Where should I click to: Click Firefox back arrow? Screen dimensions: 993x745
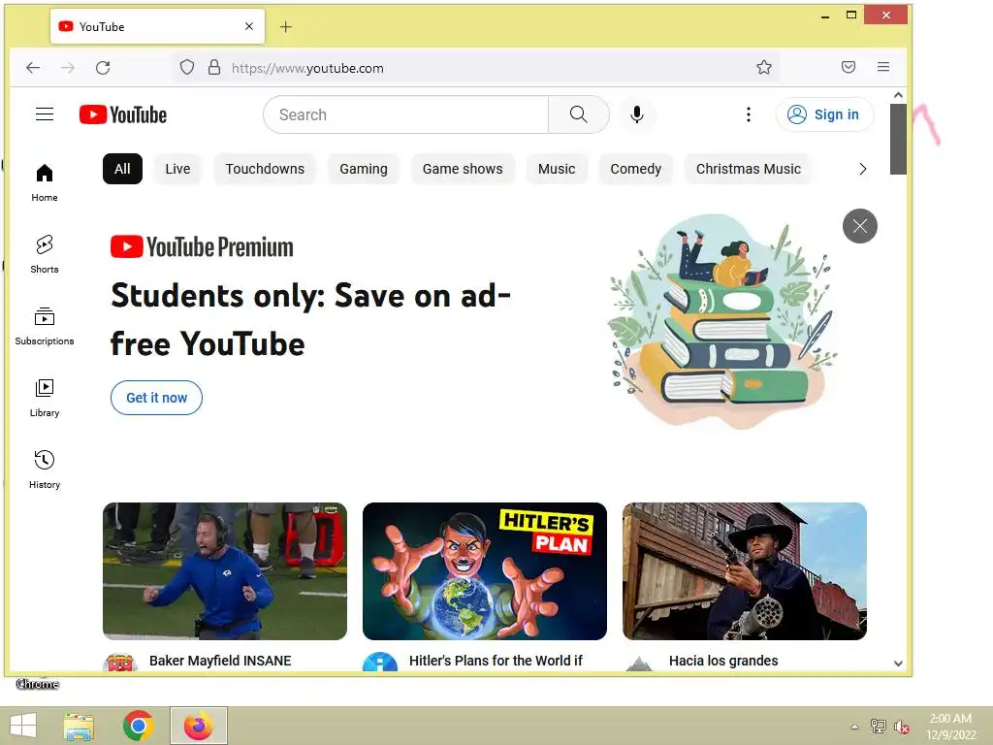coord(33,68)
